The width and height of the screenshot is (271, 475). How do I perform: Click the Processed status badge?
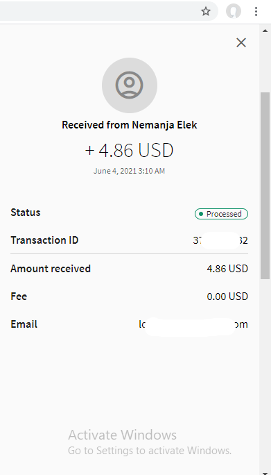221,214
